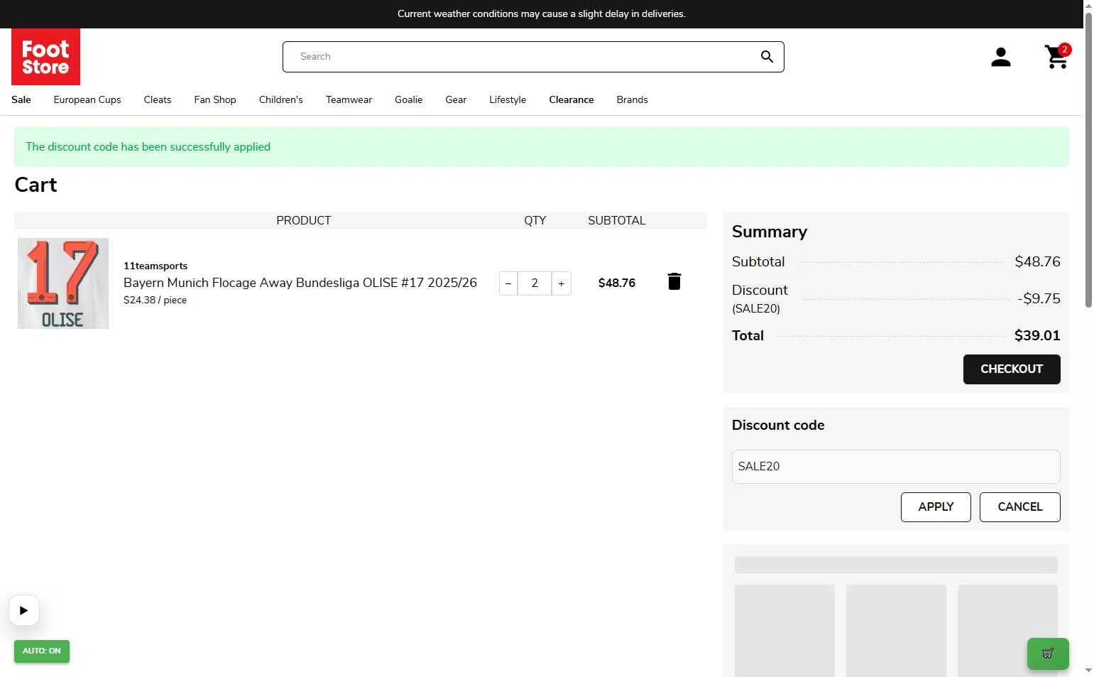Click the weather delay notice at the top
This screenshot has width=1094, height=677.
pyautogui.click(x=542, y=13)
